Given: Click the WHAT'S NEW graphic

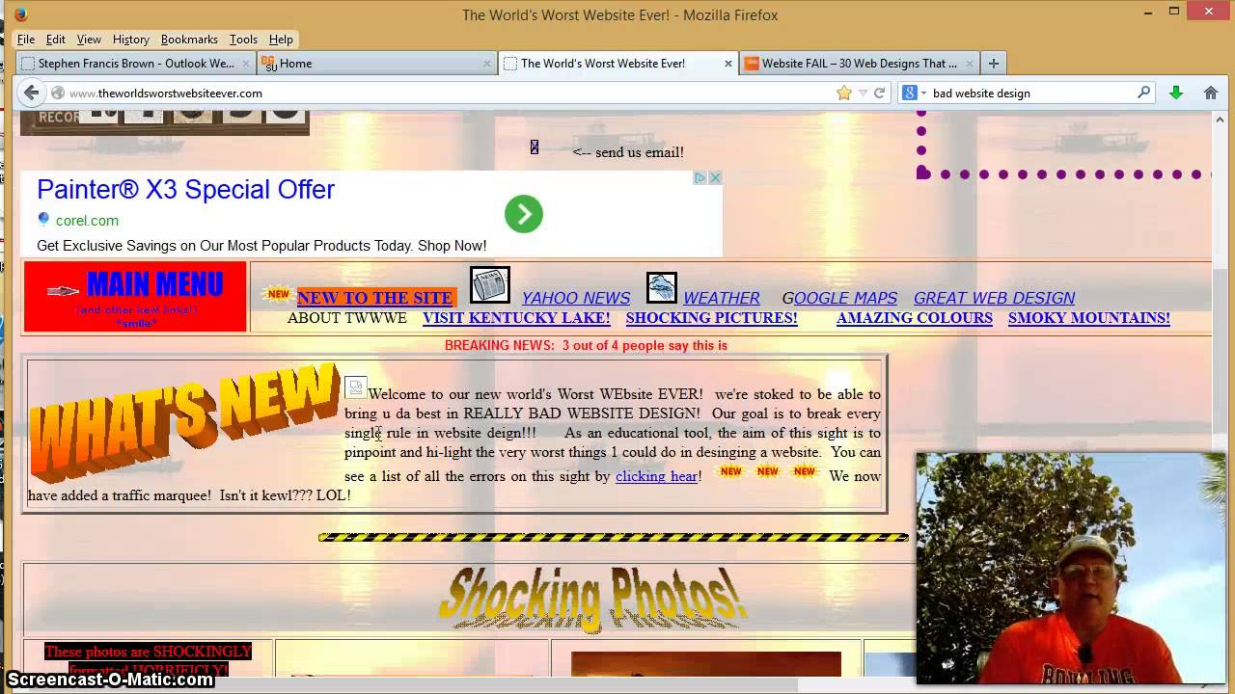Looking at the screenshot, I should point(183,422).
